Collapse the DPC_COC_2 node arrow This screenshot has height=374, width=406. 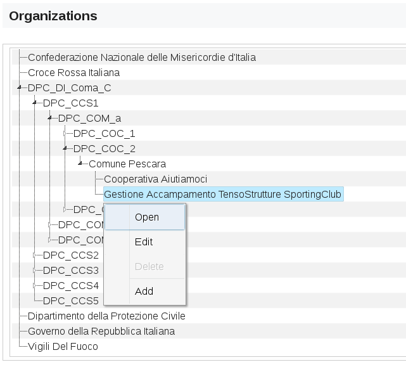tap(65, 149)
